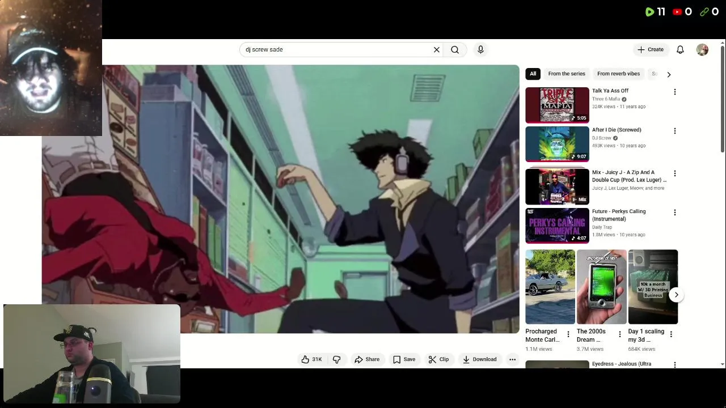This screenshot has width=726, height=408.
Task: Open options for Day 1 scaling short
Action: pos(671,334)
